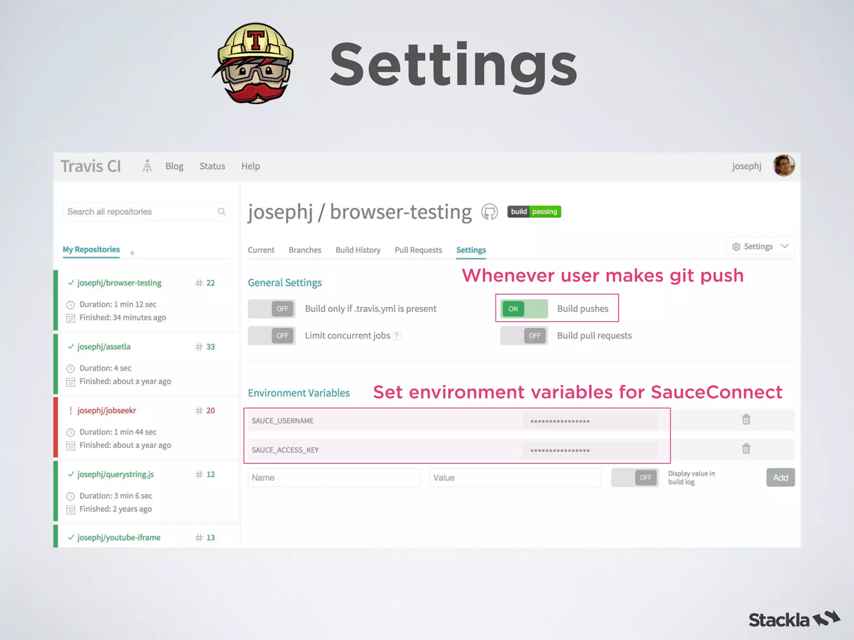The image size is (854, 640).
Task: Toggle Limit concurrent jobs switch
Action: click(272, 335)
